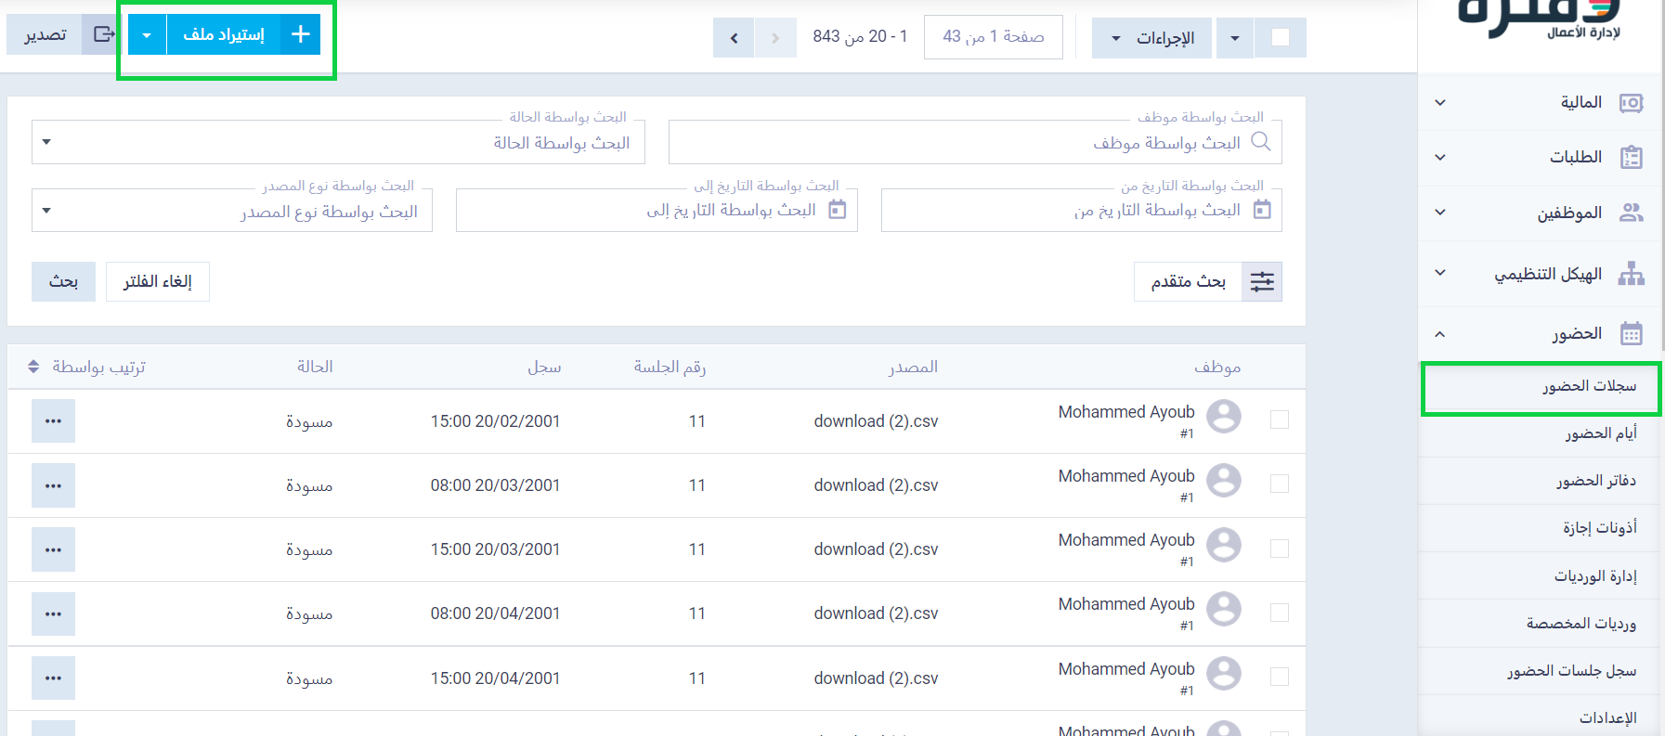The height and width of the screenshot is (736, 1665).
Task: Click avatar in row 08:00 20/04/2001
Action: tap(1224, 608)
